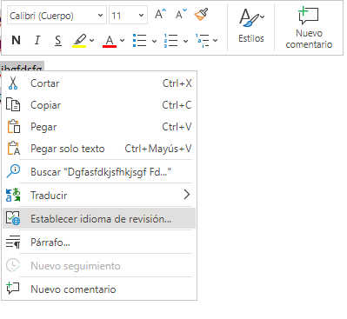Select the Ctrl+Mayús+V shortcut label

point(158,149)
